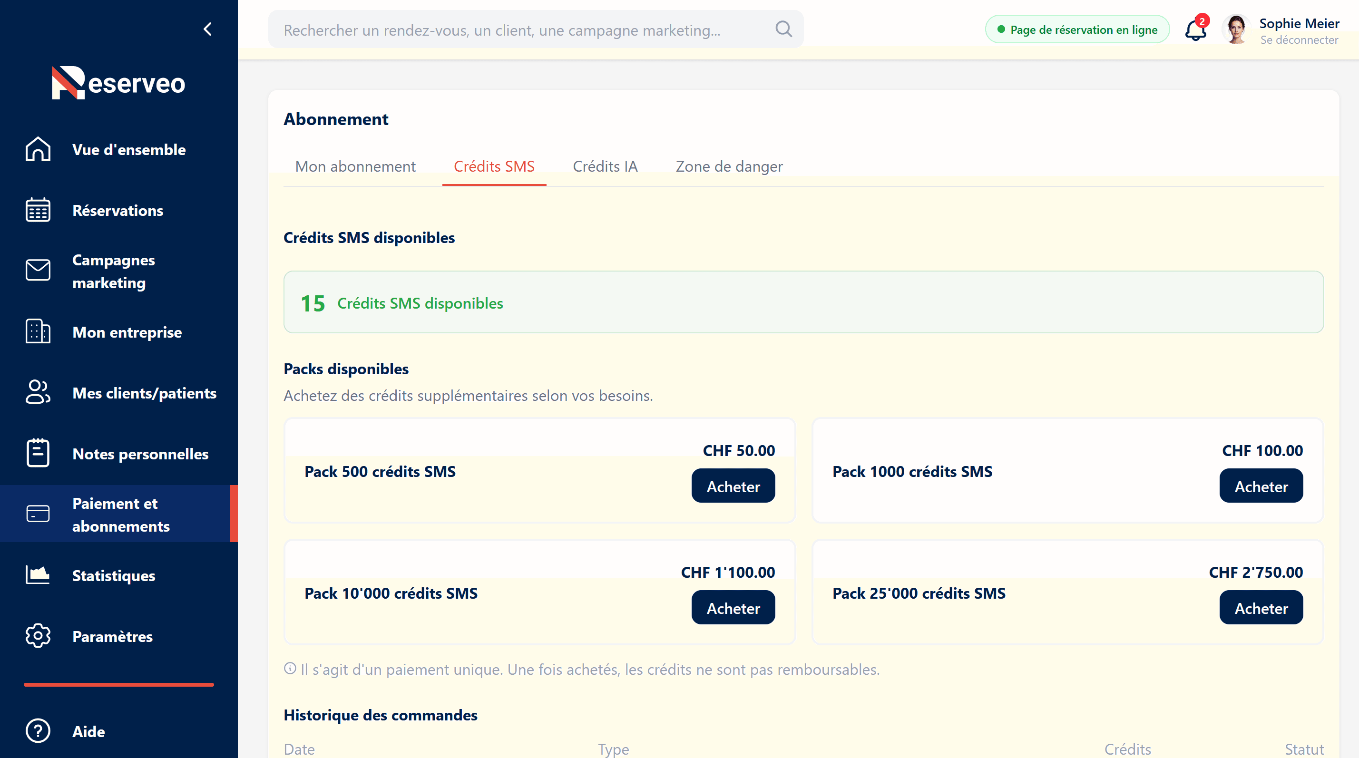Switch to Crédits IA tab
Viewport: 1359px width, 758px height.
(605, 167)
